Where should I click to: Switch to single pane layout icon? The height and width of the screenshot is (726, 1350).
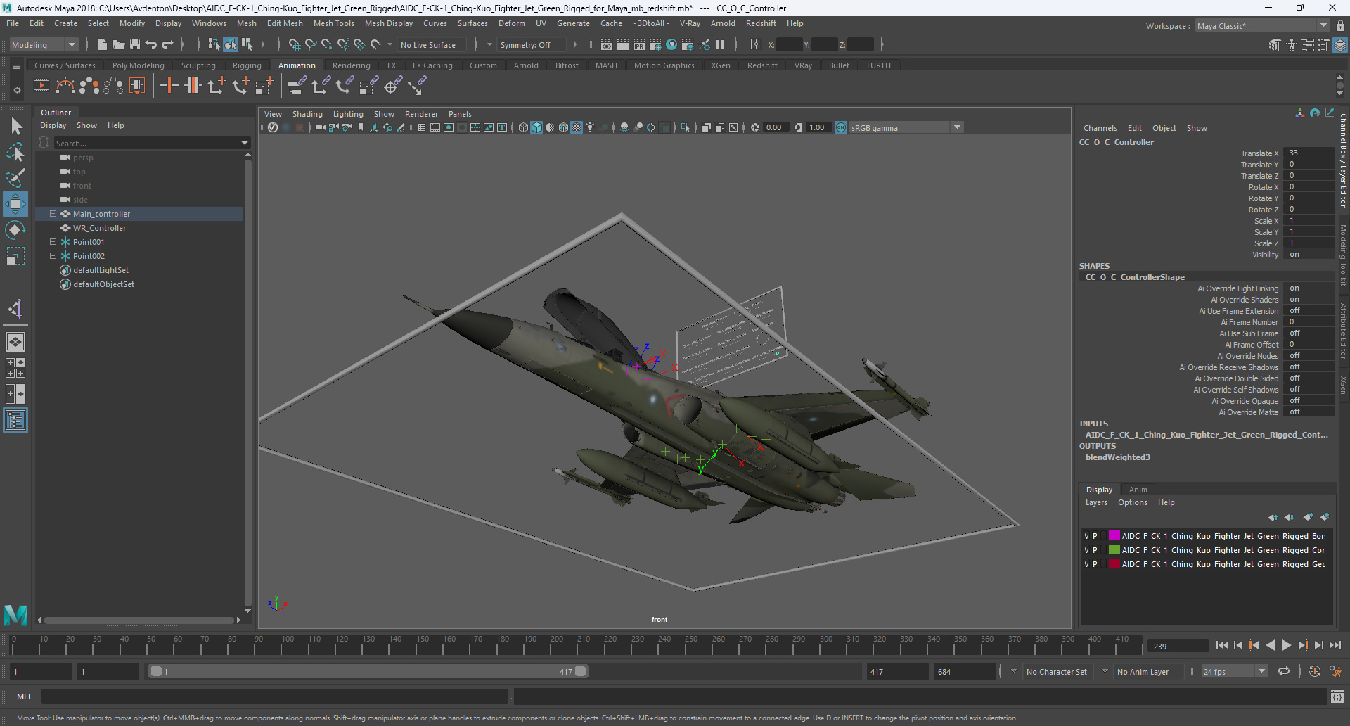(x=15, y=342)
